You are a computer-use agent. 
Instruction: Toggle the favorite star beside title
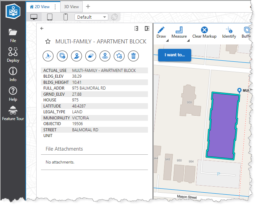click(48, 41)
